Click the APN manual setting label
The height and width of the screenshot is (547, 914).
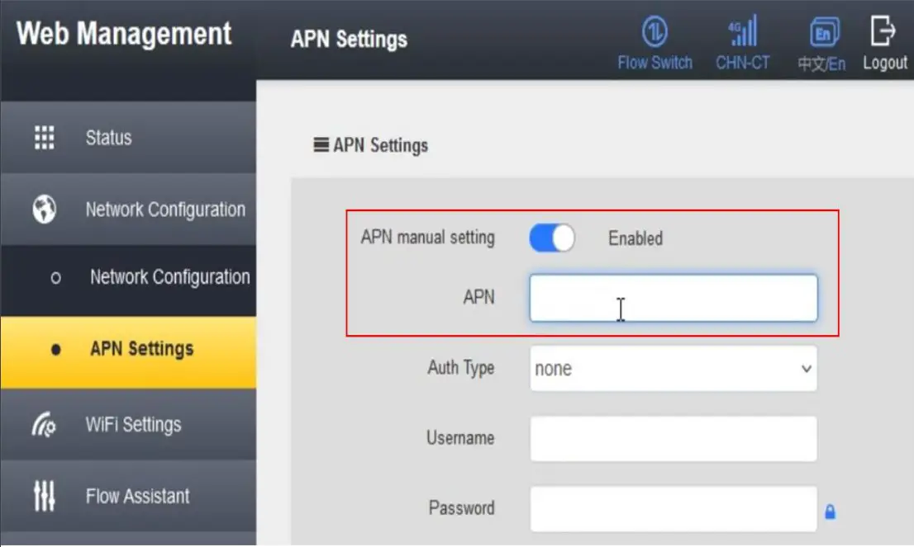tap(427, 238)
